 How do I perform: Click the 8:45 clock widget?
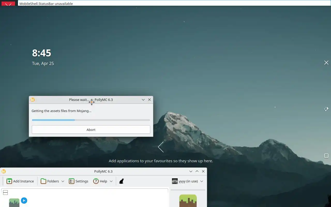[x=42, y=53]
